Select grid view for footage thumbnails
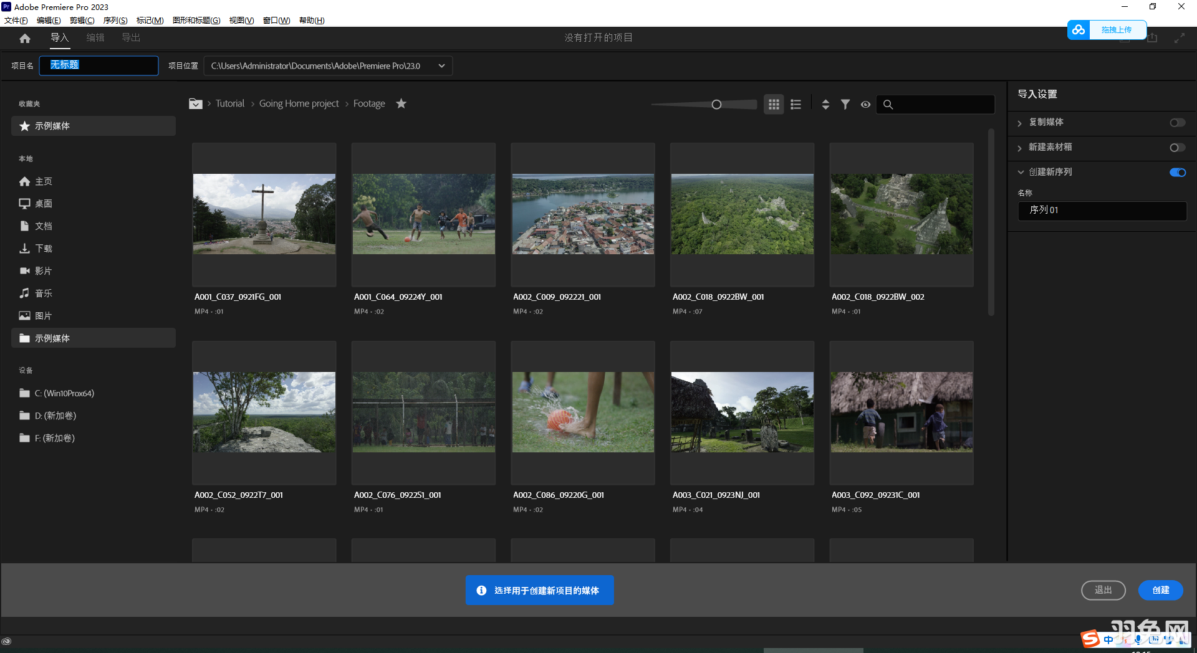1197x653 pixels. [773, 104]
